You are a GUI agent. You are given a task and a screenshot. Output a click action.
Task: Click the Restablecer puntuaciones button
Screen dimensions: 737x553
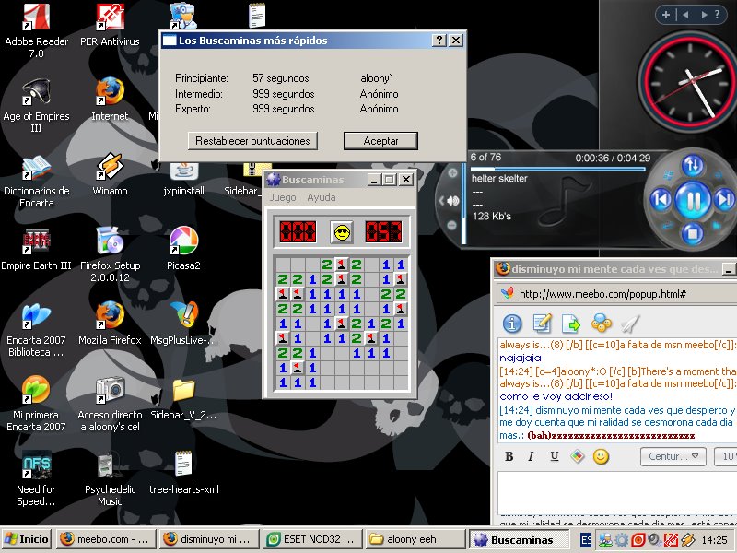click(x=252, y=141)
